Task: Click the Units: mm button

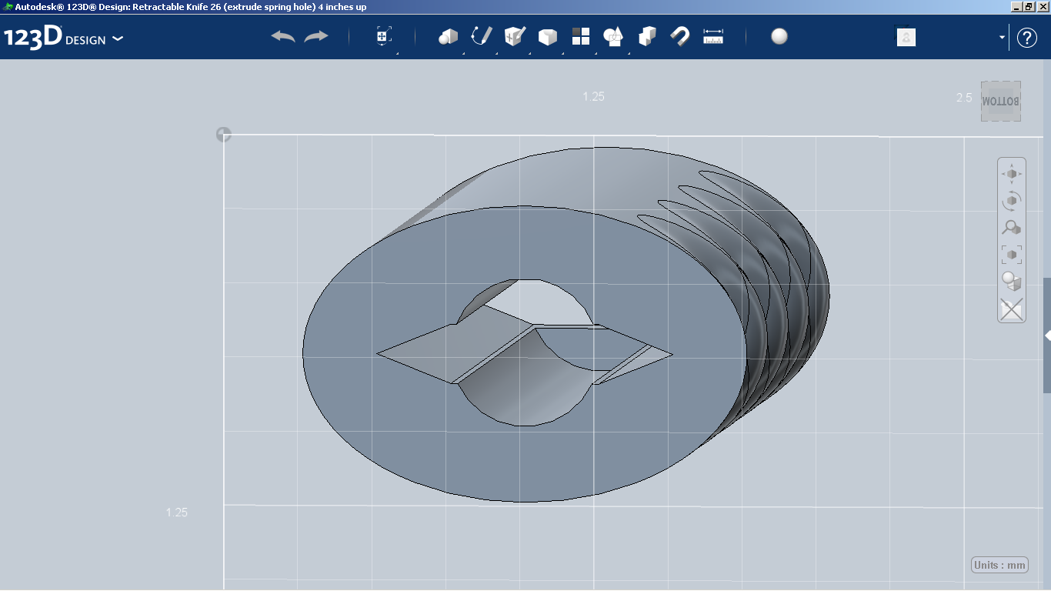Action: click(999, 564)
